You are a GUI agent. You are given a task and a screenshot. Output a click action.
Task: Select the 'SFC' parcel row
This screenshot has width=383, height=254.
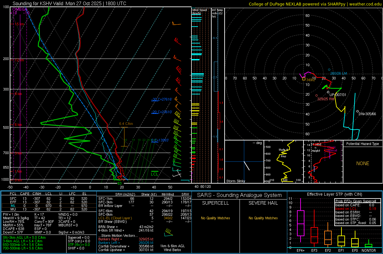coord(48,199)
